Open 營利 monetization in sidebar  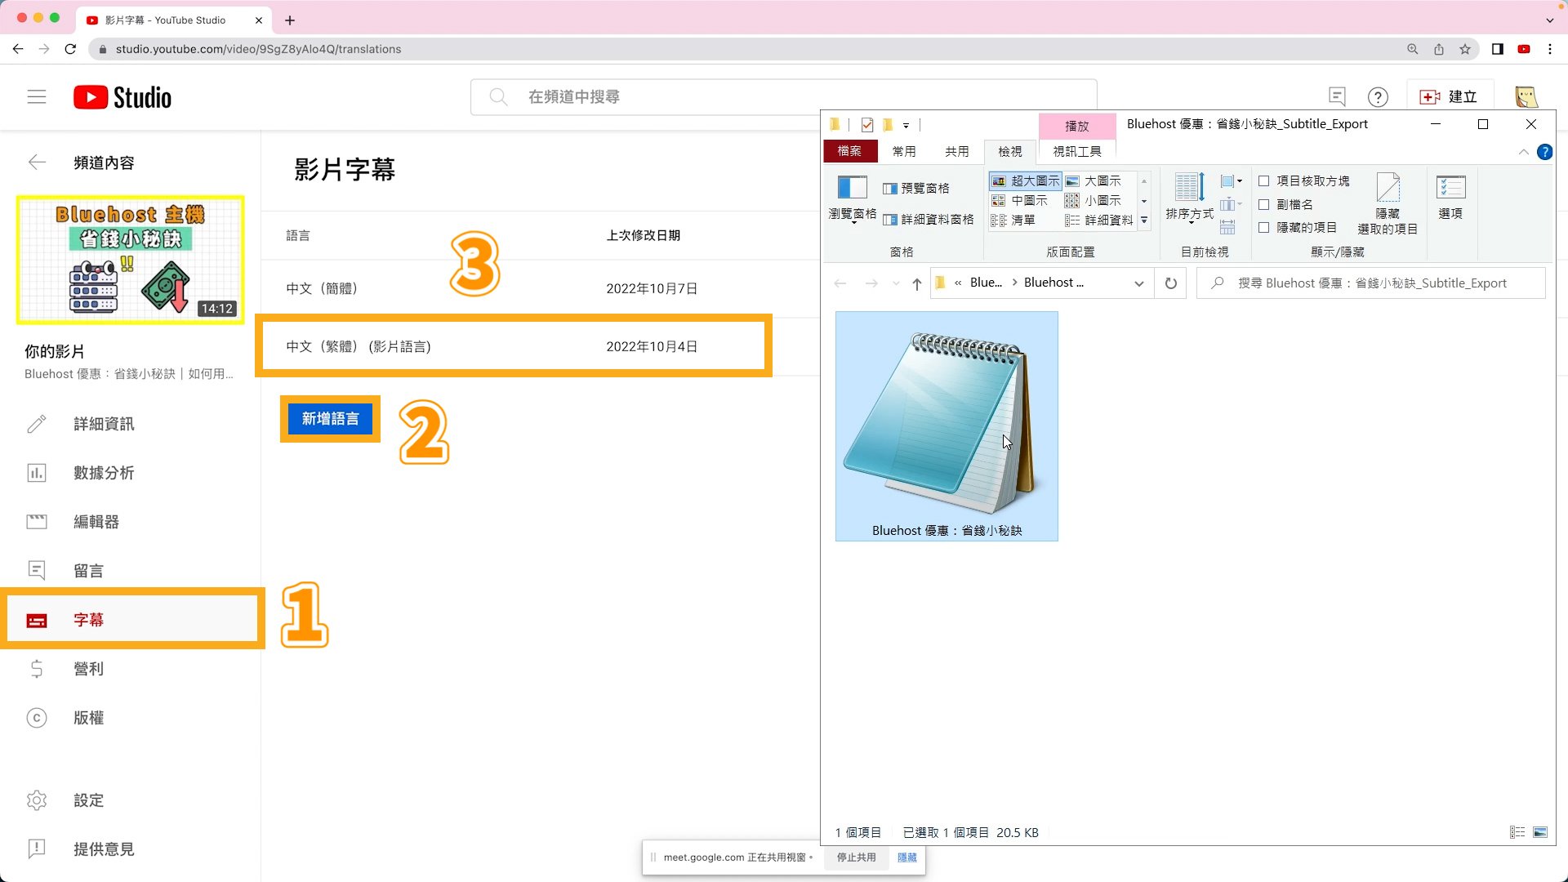(131, 669)
